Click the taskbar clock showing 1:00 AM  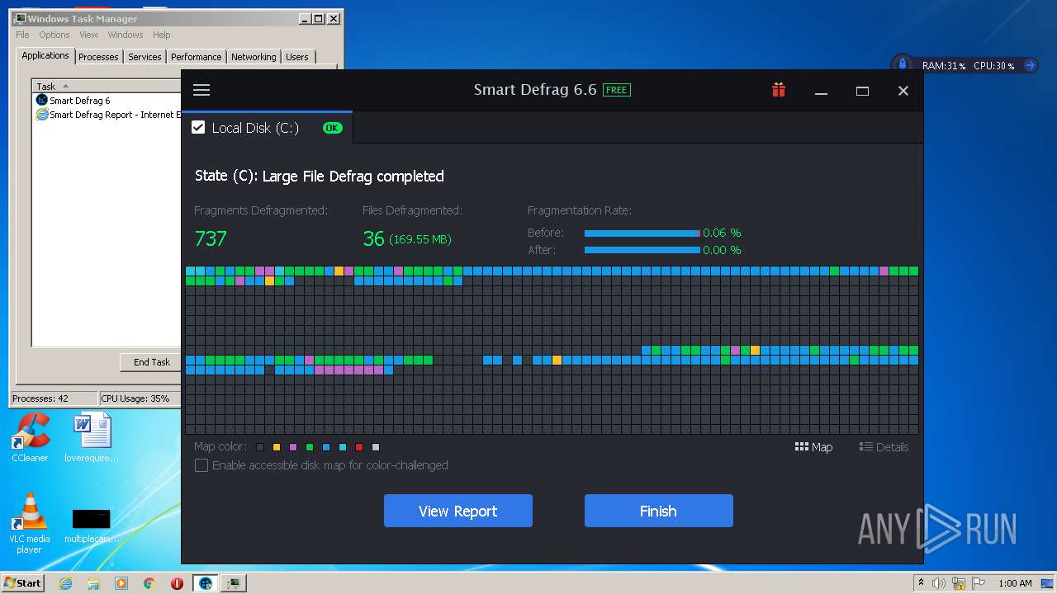[x=1015, y=583]
